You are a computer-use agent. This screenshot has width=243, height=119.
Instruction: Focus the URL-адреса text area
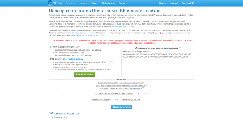[158, 63]
